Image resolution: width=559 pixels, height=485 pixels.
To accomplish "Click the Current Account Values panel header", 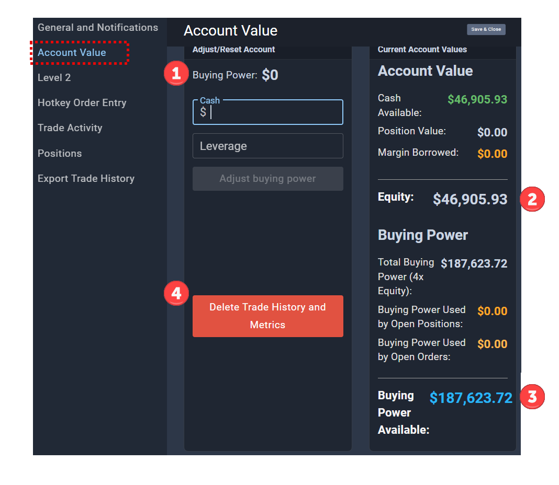I will coord(422,50).
